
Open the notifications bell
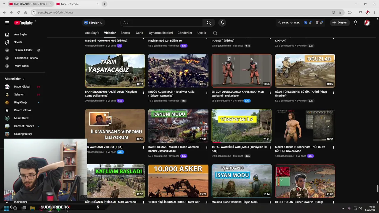(x=356, y=23)
